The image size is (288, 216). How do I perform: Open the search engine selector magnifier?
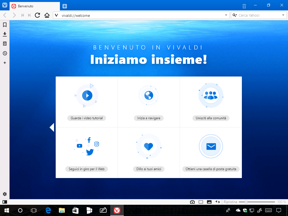(x=235, y=15)
